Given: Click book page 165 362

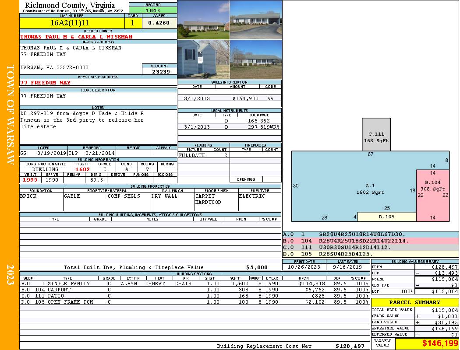Looking at the screenshot, I should tap(259, 121).
